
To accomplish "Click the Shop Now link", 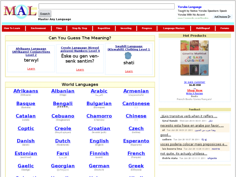I will pyautogui.click(x=194, y=90).
